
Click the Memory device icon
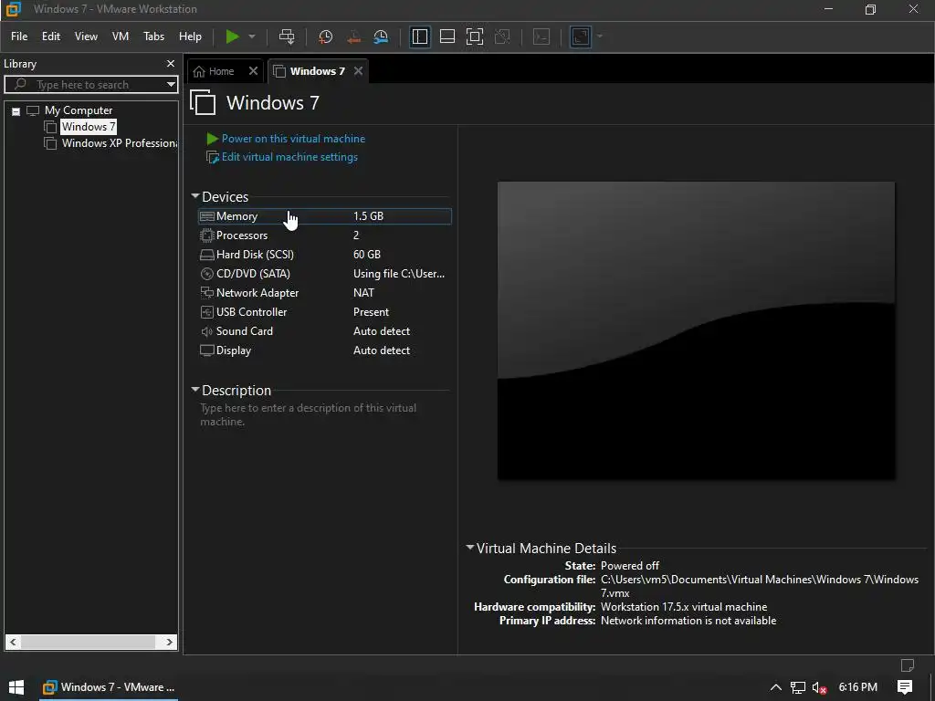[207, 216]
